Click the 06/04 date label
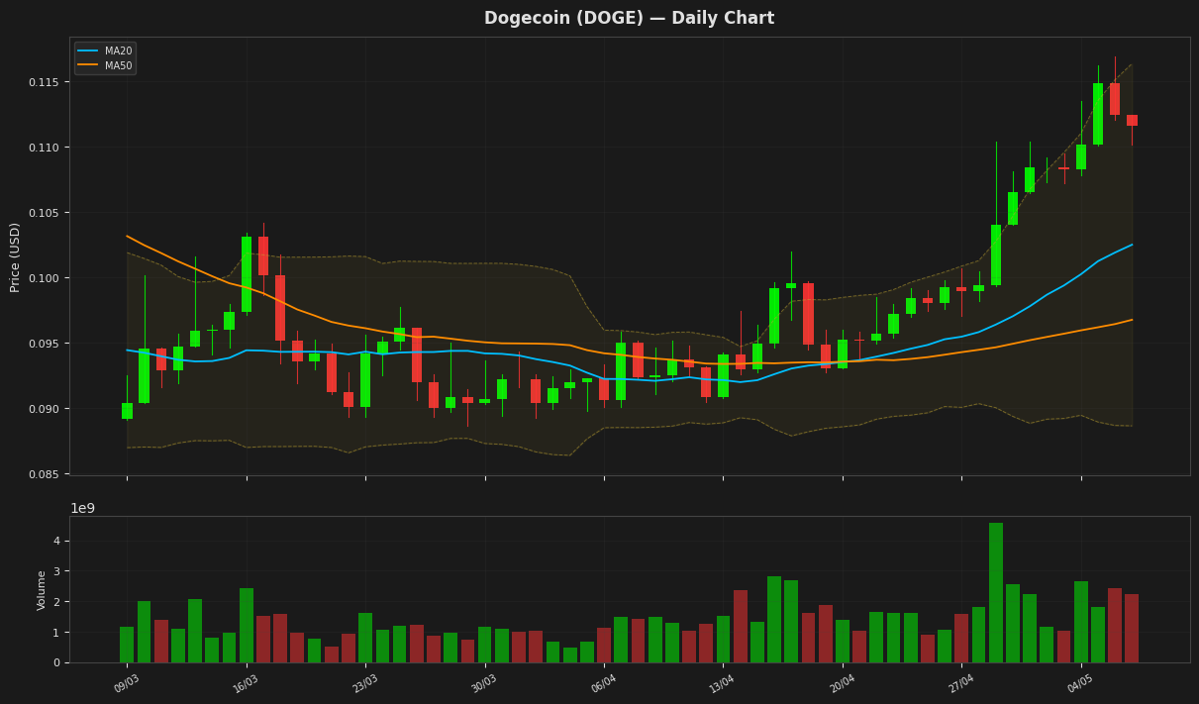 point(604,683)
